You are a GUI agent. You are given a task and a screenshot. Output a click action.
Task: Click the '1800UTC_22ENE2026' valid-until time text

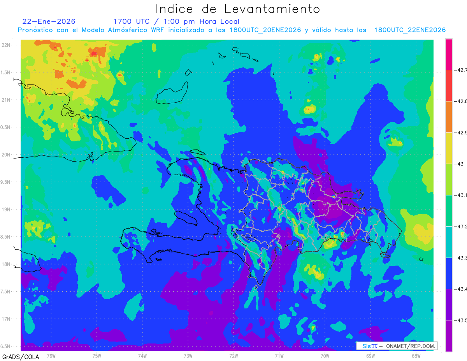coord(410,30)
